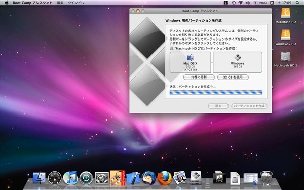Open Preview app from the Dock

180,178
